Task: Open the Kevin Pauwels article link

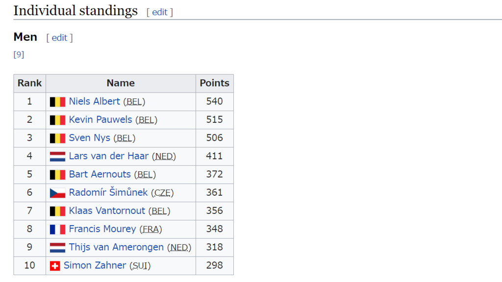Action: (x=100, y=119)
